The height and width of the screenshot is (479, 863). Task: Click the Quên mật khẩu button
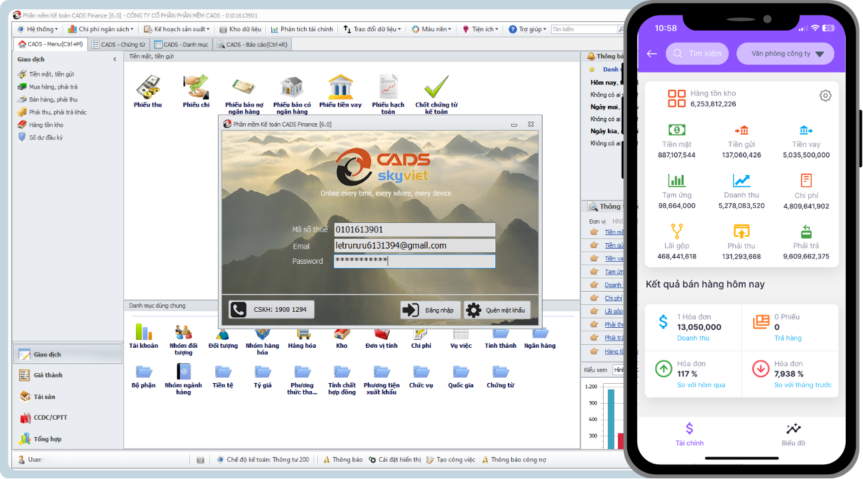click(496, 310)
